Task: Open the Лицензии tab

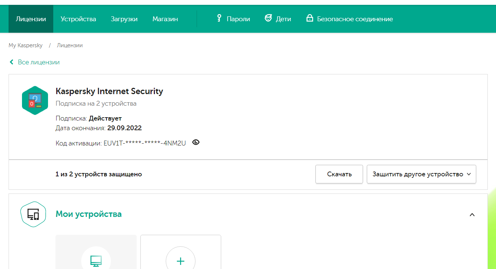Action: pyautogui.click(x=31, y=19)
